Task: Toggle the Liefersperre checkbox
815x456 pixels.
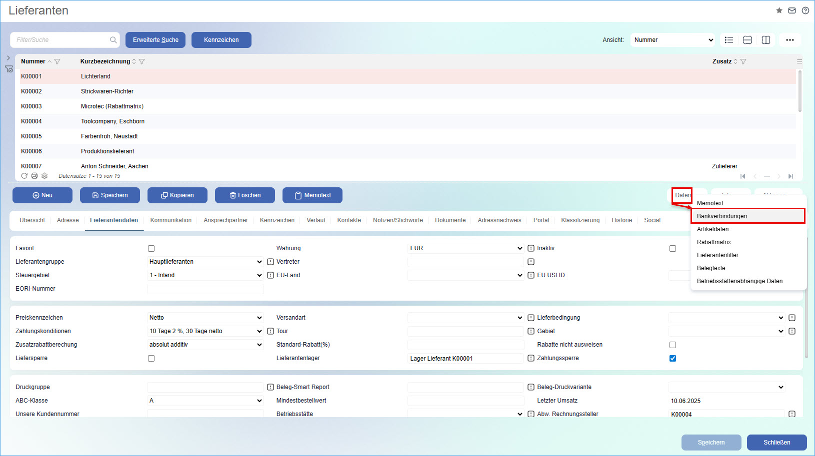Action: tap(151, 358)
